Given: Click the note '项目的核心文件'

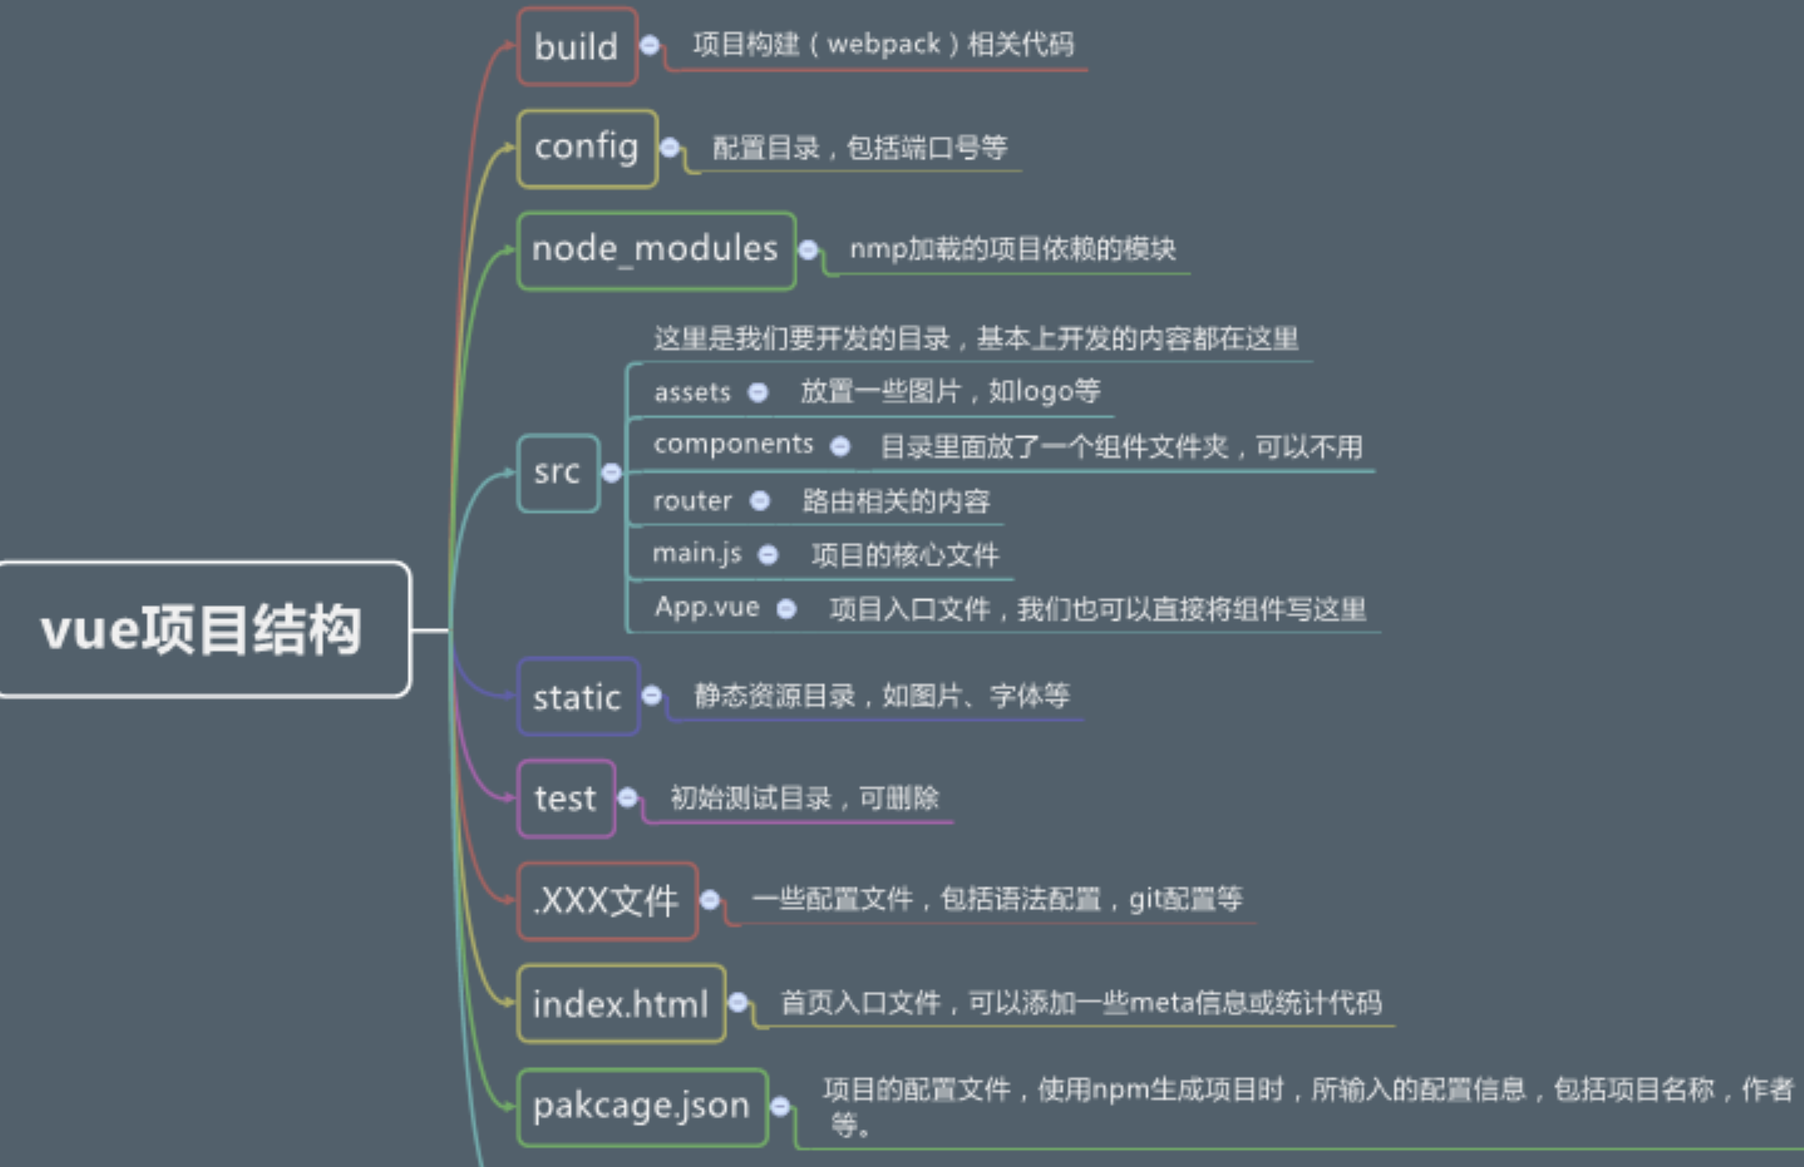Looking at the screenshot, I should tap(905, 554).
